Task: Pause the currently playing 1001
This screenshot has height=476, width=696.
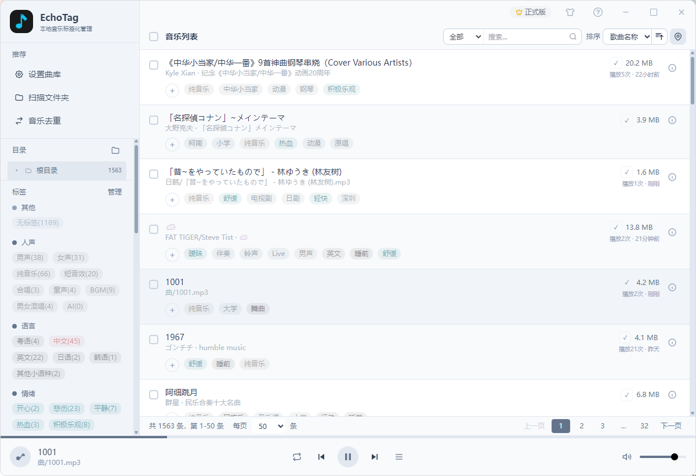Action: click(x=348, y=457)
